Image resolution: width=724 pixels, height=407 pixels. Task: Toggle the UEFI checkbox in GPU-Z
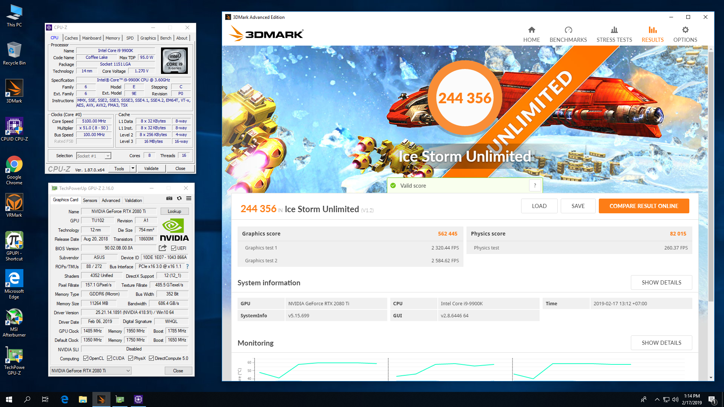point(173,248)
